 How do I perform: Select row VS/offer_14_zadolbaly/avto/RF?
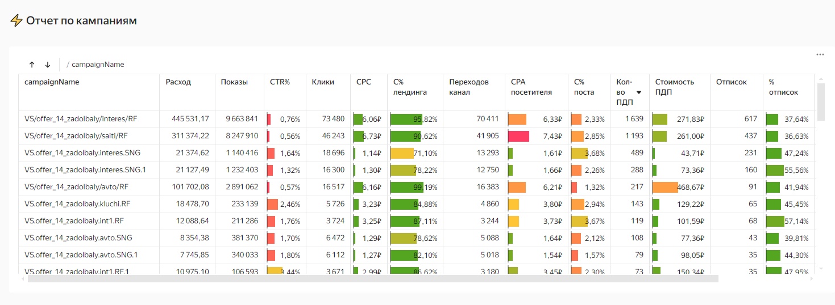(416, 187)
